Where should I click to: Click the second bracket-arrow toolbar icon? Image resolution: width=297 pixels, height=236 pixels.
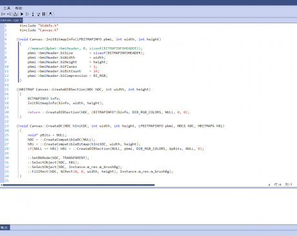coord(9,14)
